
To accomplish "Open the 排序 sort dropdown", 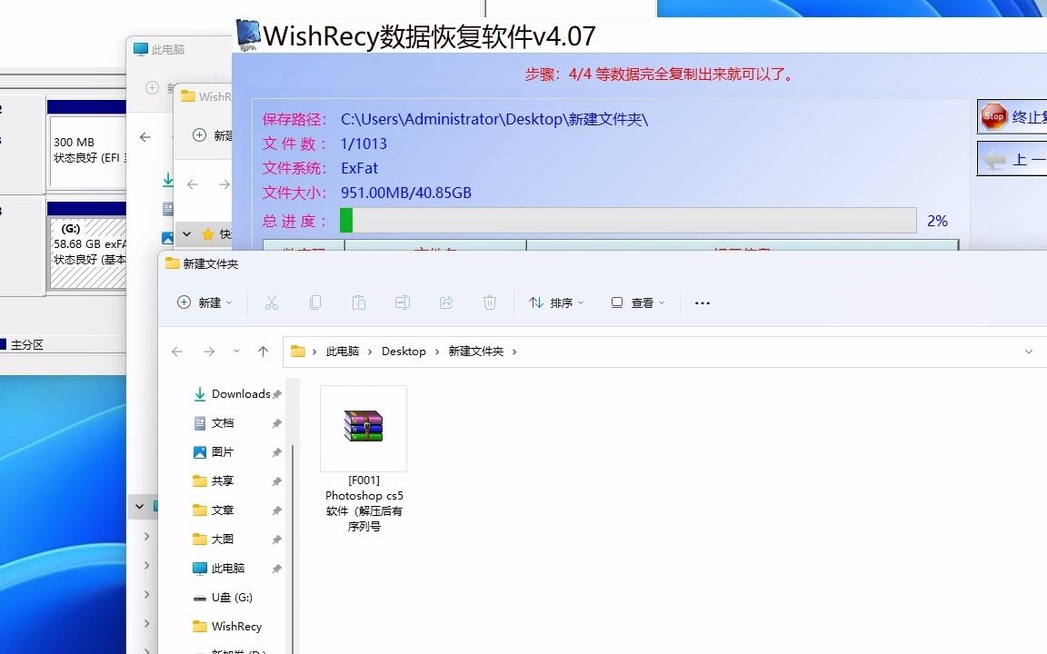I will 556,302.
